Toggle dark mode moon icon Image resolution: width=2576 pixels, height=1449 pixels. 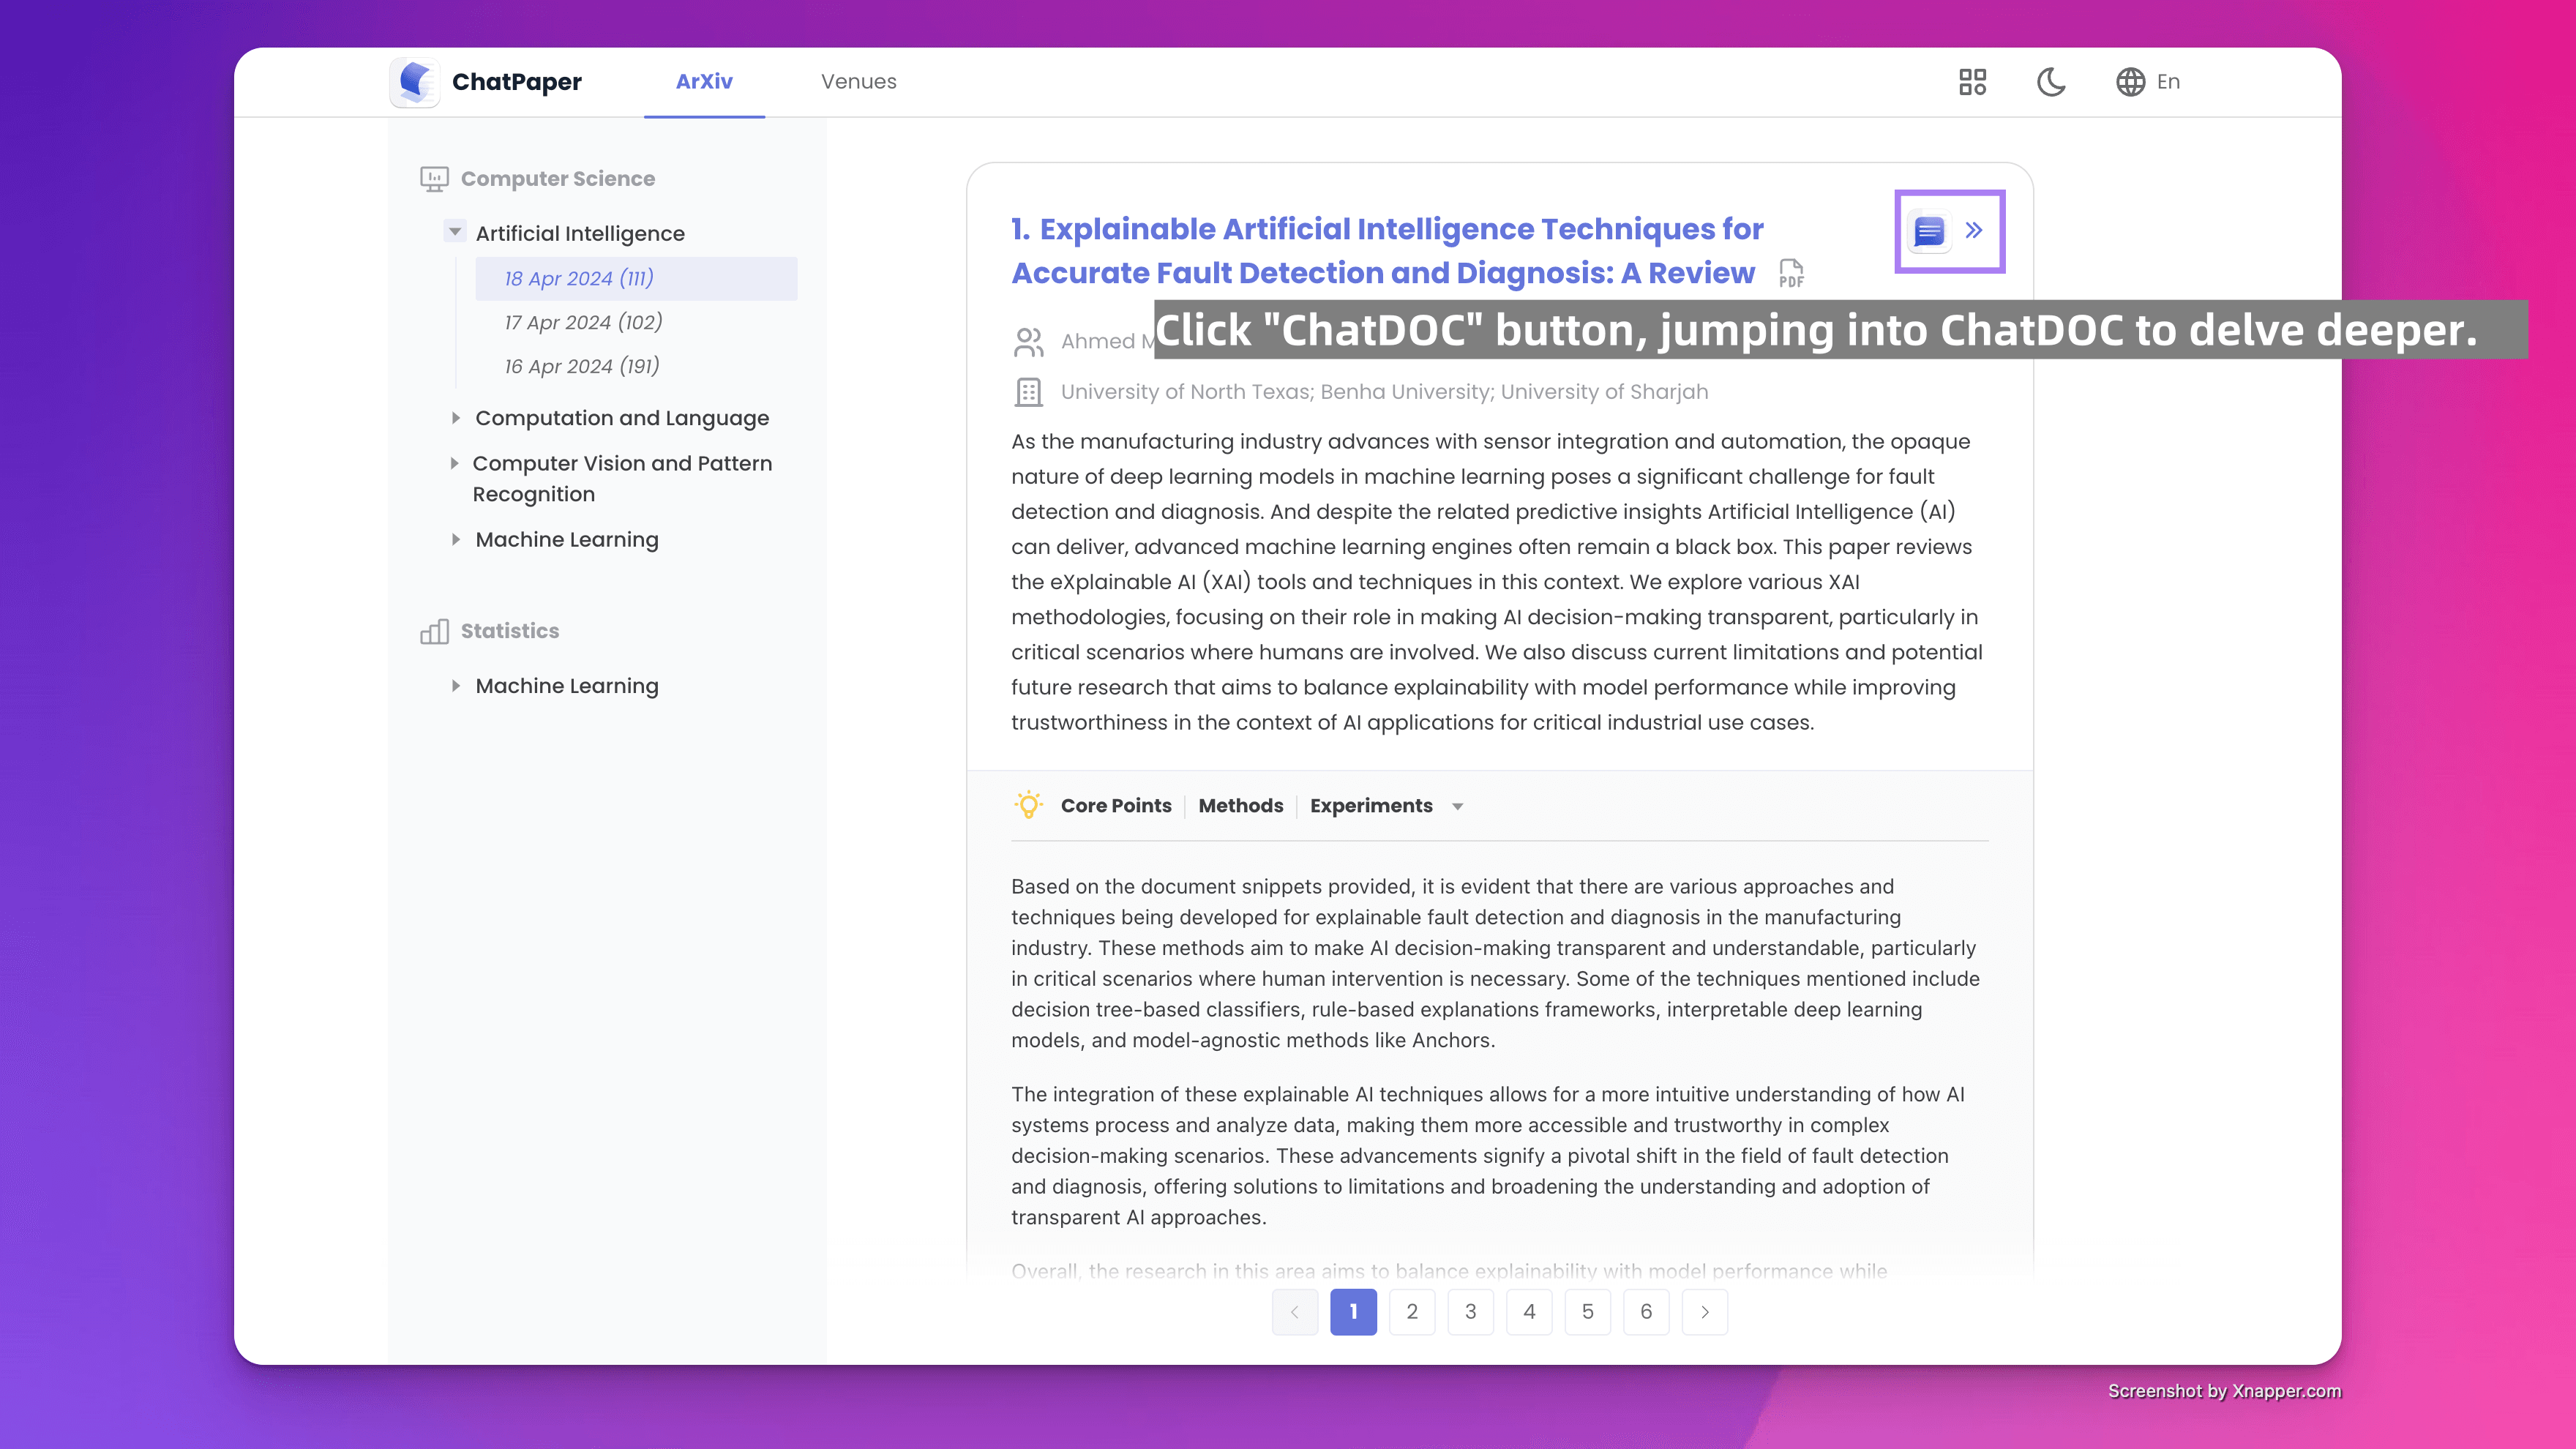pyautogui.click(x=2051, y=82)
